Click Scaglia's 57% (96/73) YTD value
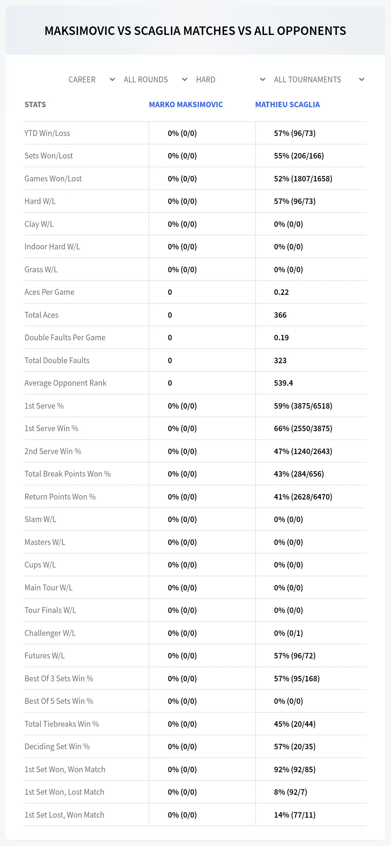 [x=295, y=133]
